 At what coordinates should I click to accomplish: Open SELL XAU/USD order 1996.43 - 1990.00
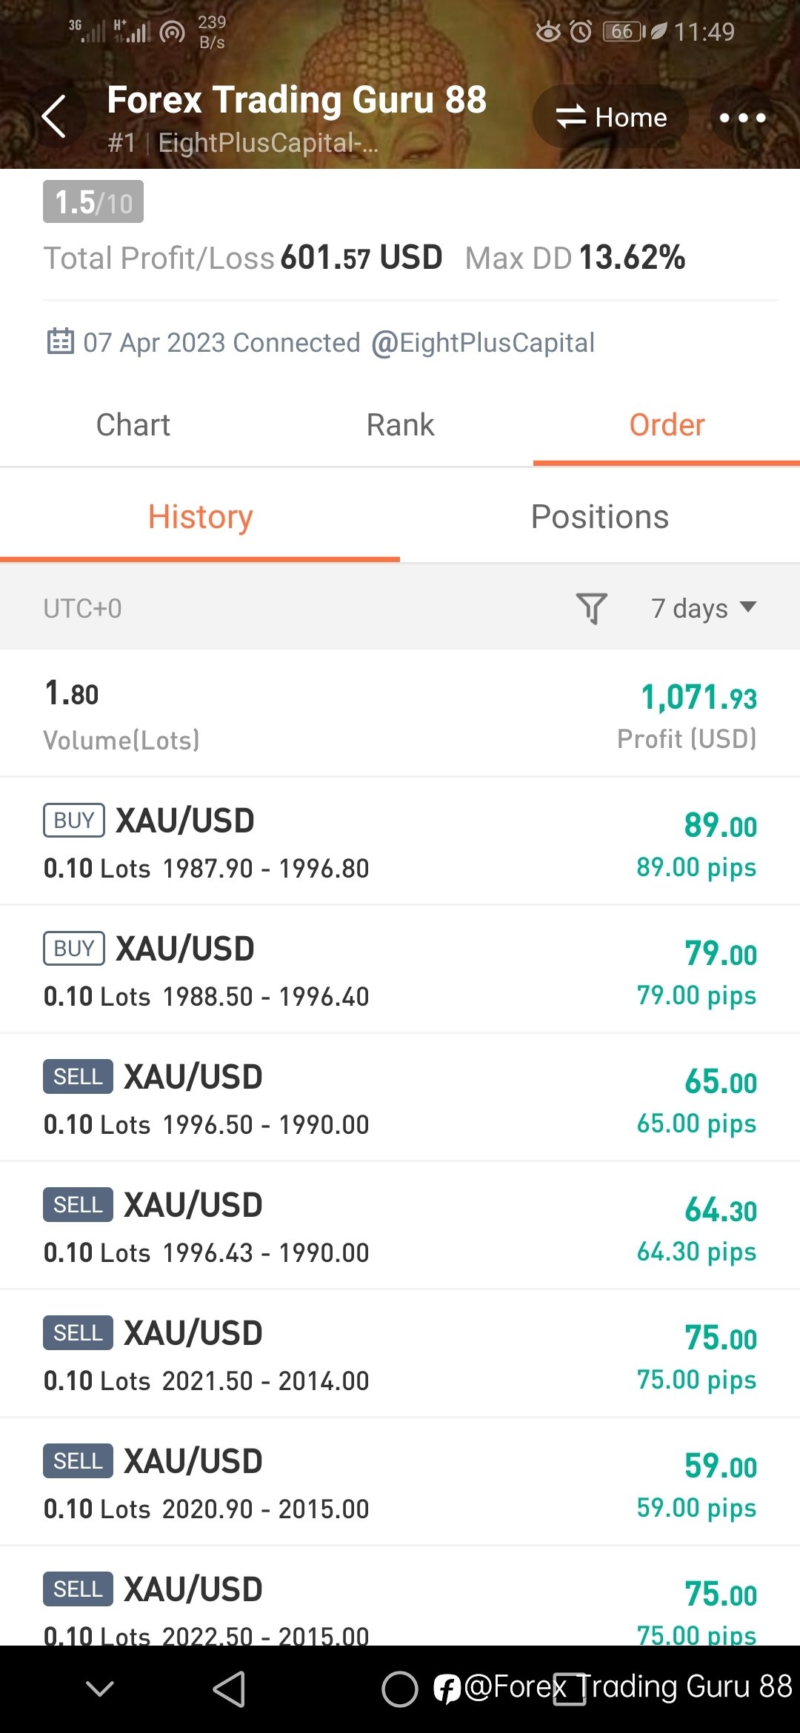pos(400,1226)
